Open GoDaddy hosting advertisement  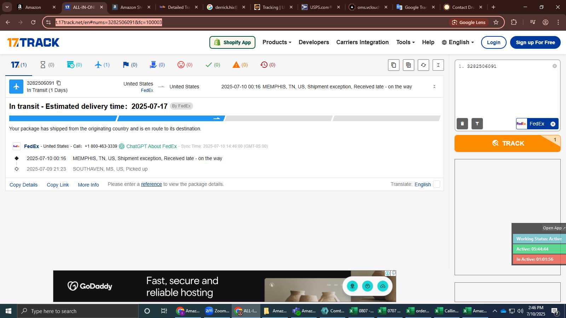225,286
